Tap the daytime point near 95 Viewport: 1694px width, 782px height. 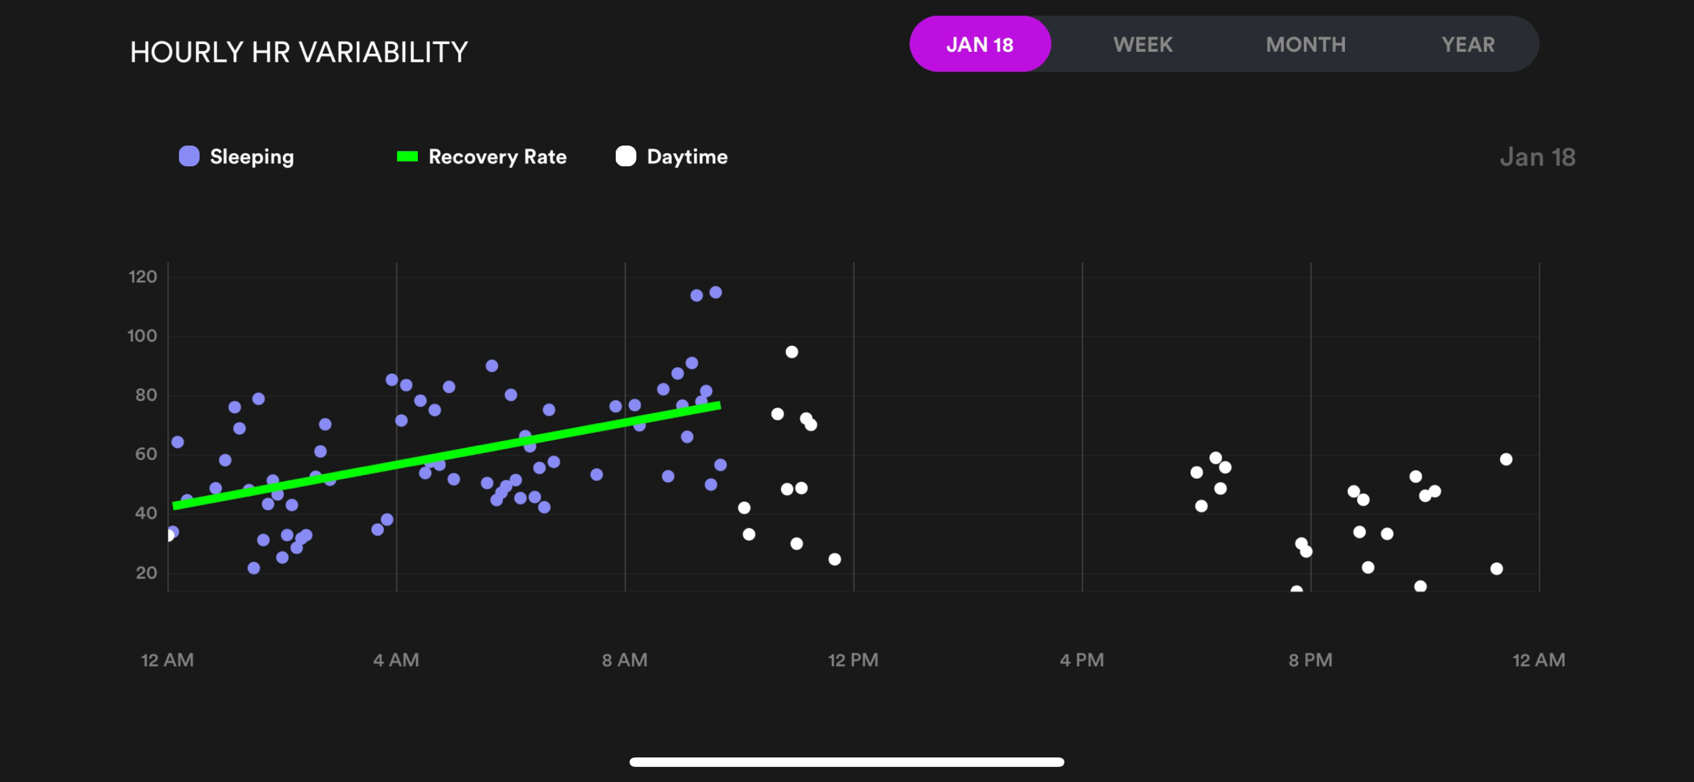pyautogui.click(x=792, y=352)
